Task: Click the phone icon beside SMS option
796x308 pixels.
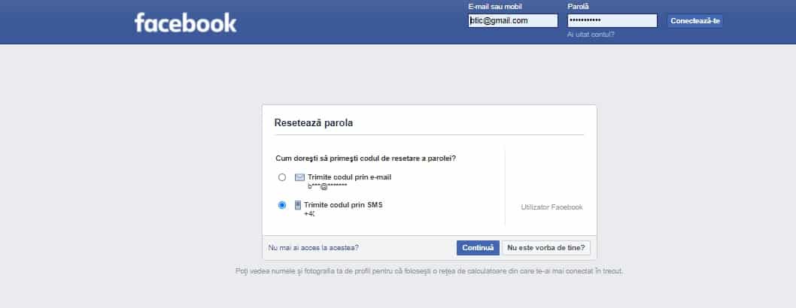Action: tap(298, 205)
